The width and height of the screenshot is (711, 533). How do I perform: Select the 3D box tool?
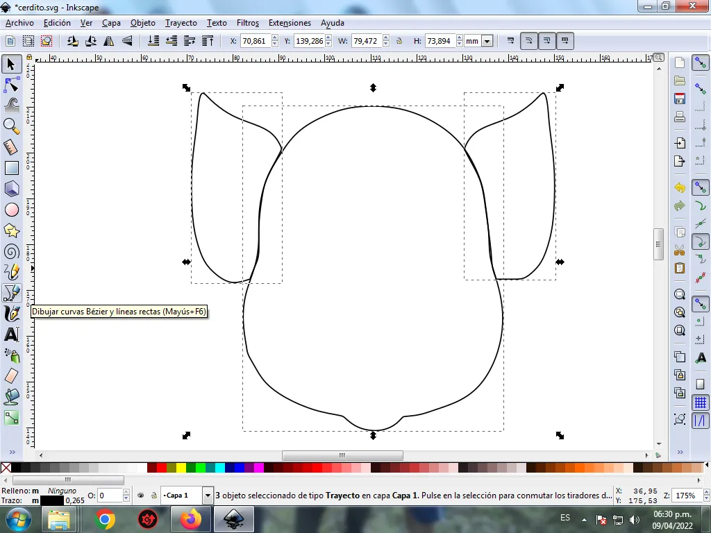point(11,189)
